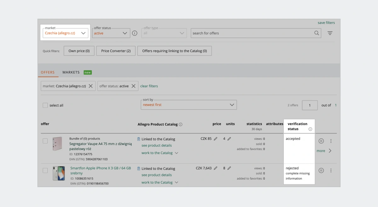Click the clear filters link

(x=149, y=86)
